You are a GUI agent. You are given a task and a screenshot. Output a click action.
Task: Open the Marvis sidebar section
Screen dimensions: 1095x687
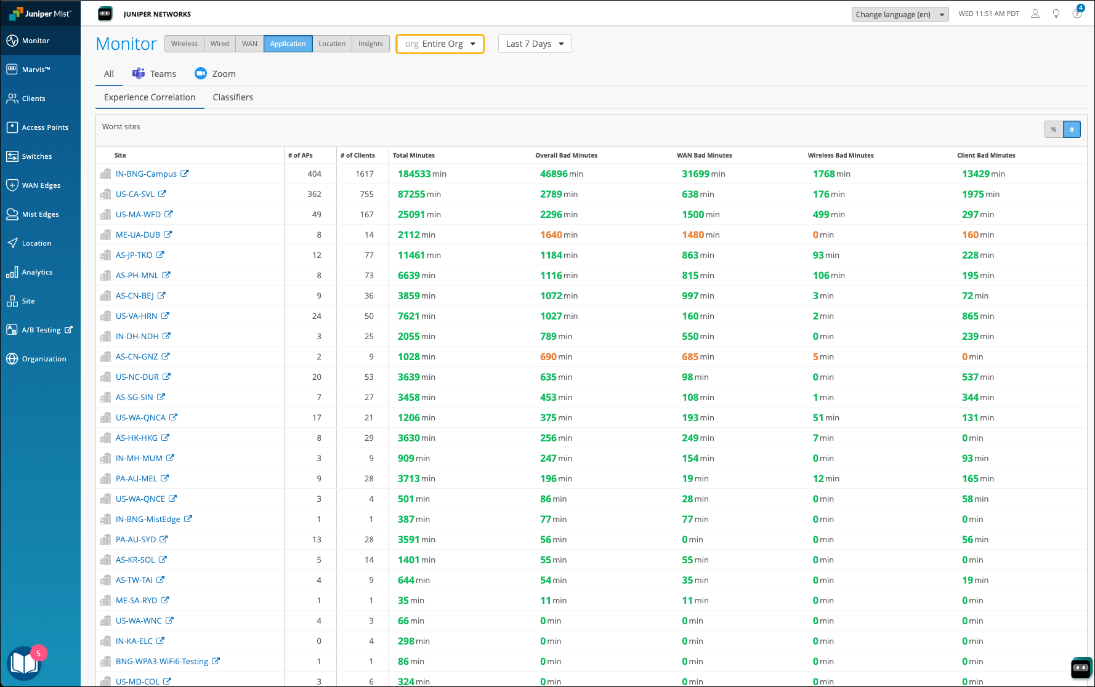36,70
